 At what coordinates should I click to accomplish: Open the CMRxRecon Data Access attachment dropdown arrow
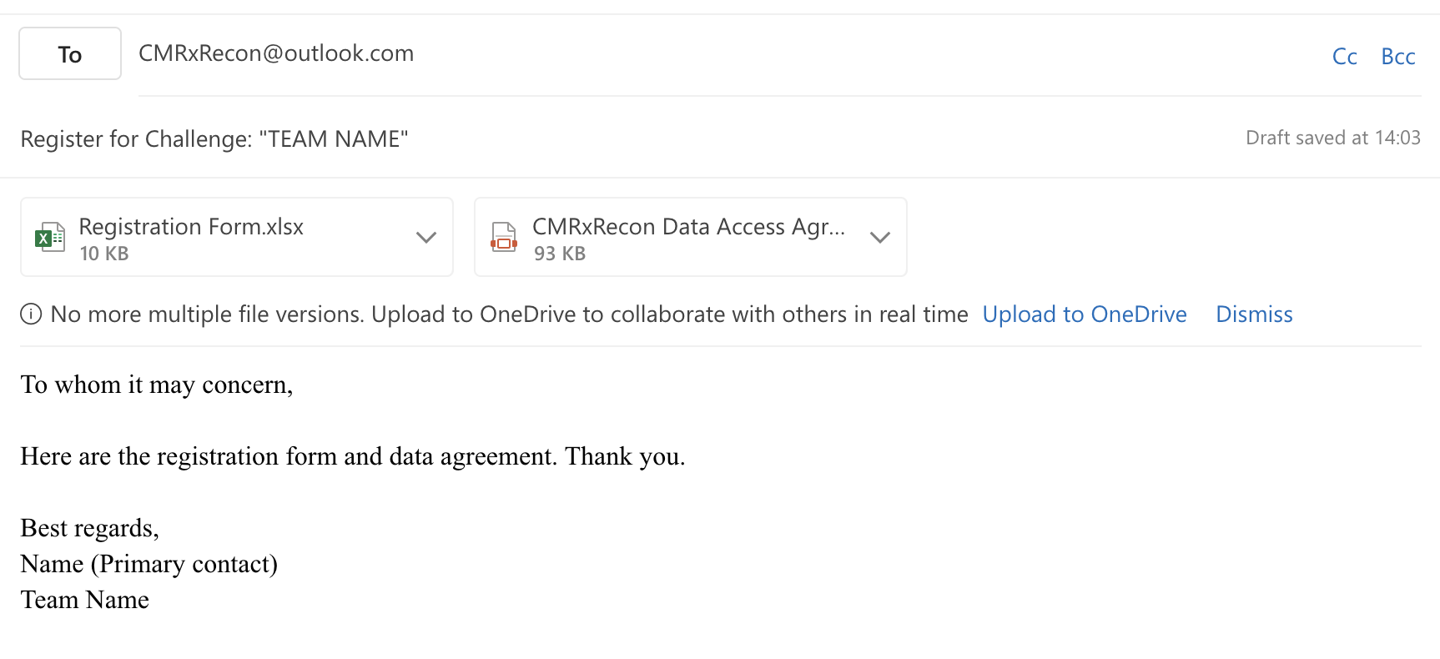pos(880,238)
